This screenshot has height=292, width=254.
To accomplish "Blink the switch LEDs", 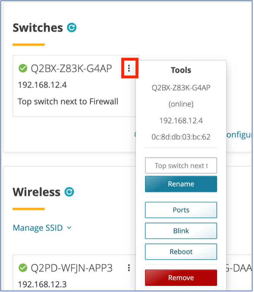I will coord(181,231).
